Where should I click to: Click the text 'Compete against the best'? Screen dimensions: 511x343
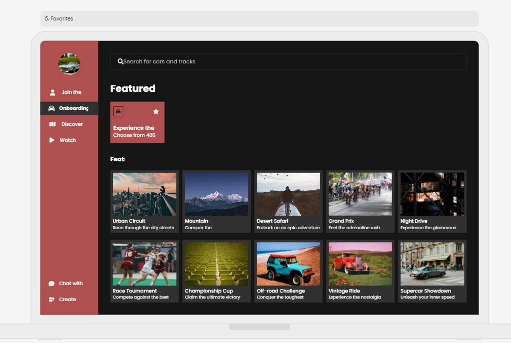click(x=141, y=297)
